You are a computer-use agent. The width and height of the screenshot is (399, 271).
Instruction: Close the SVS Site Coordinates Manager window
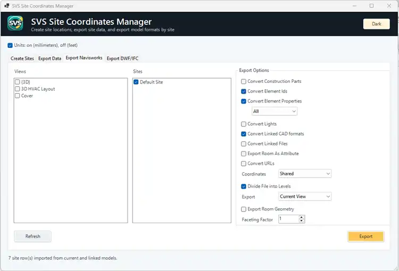pyautogui.click(x=389, y=6)
